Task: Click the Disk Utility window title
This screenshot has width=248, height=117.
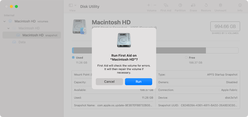Action: [90, 7]
